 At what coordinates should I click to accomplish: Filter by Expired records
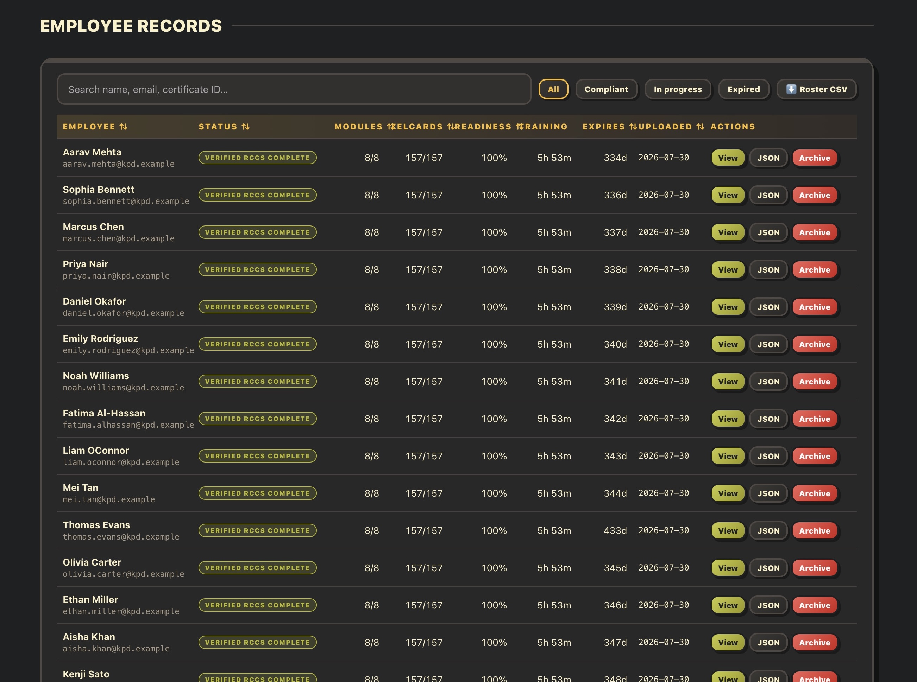[x=743, y=89]
